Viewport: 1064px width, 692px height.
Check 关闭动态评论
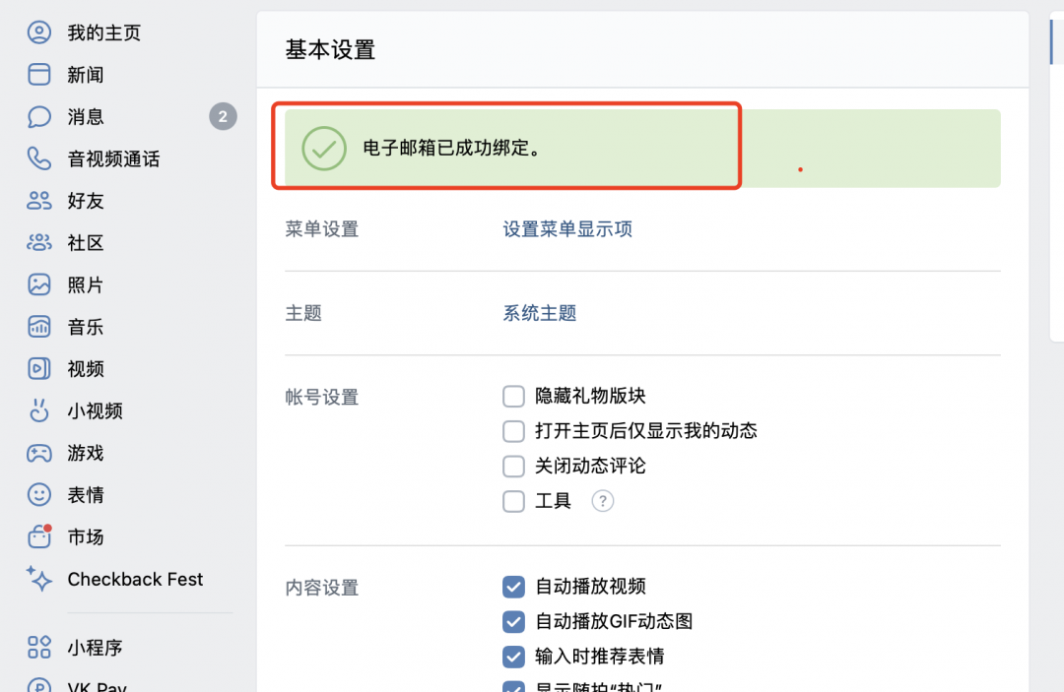[513, 466]
